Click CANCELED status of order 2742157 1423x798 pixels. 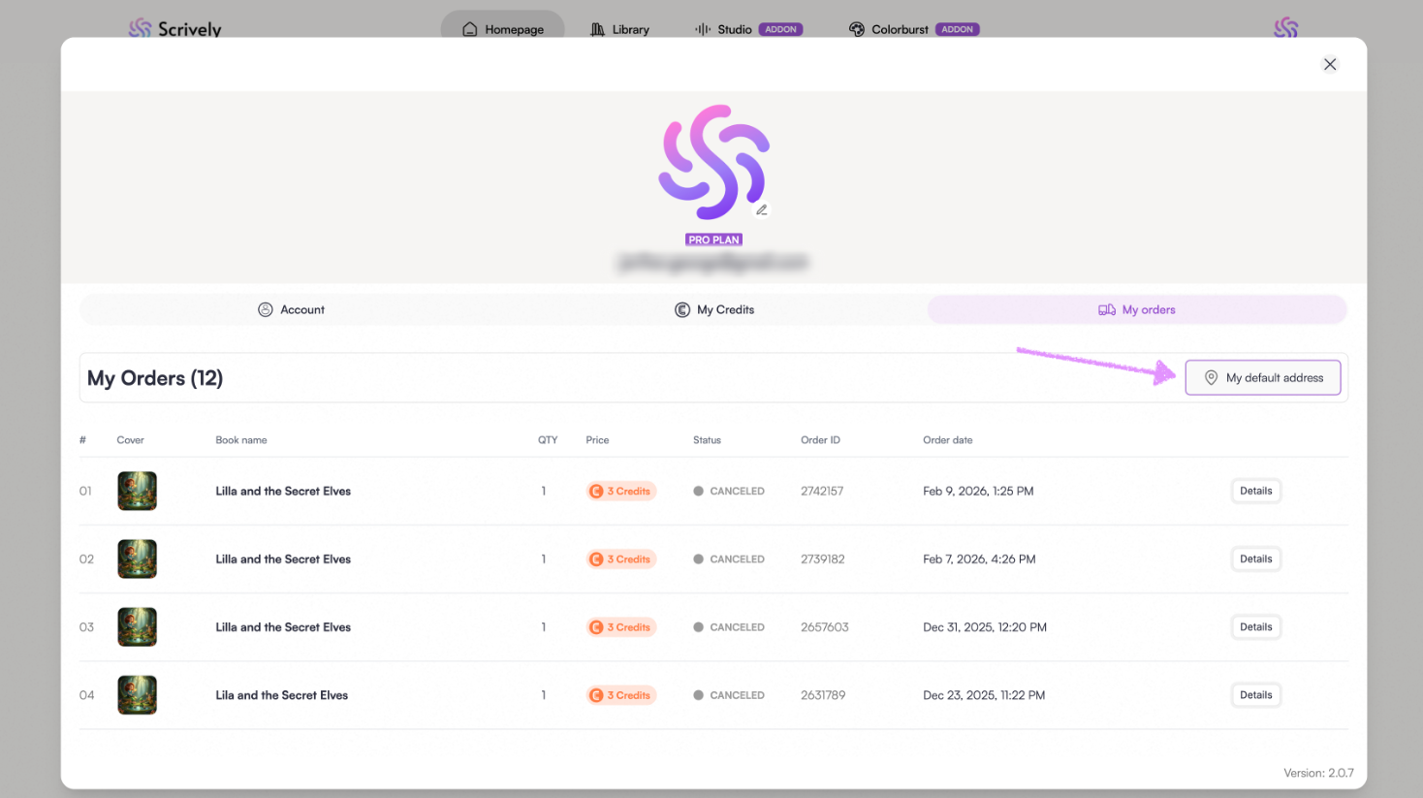(729, 491)
